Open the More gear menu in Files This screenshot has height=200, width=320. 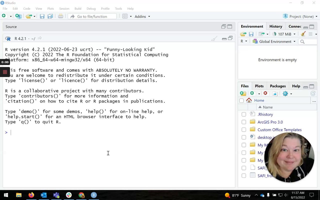287,93
